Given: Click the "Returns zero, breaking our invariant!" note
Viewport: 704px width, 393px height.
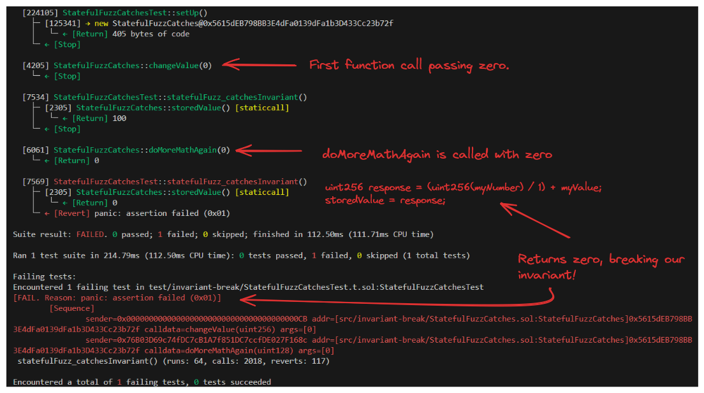Looking at the screenshot, I should pos(601,266).
